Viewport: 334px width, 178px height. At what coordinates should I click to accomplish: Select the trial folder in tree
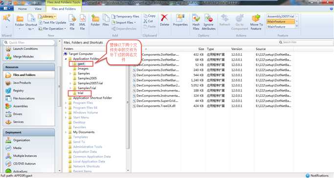pyautogui.click(x=80, y=93)
